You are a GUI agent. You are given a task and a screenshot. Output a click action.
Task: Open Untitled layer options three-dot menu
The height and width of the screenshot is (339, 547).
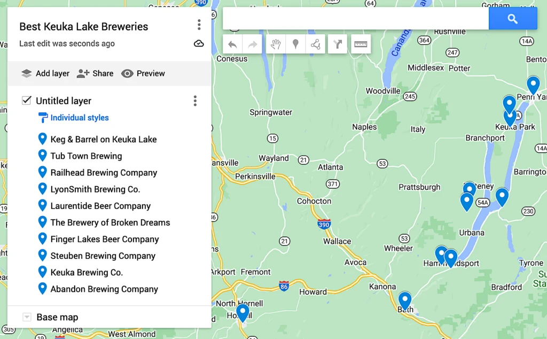[x=195, y=101]
